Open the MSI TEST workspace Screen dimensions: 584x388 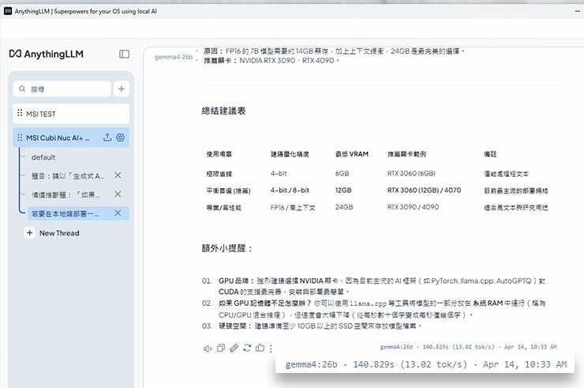[x=71, y=114]
